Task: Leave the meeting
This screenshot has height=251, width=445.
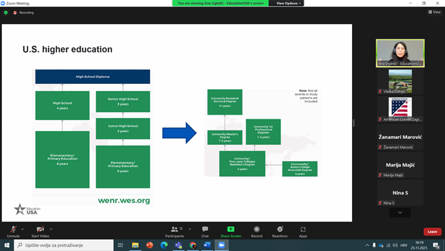Action: (x=432, y=232)
